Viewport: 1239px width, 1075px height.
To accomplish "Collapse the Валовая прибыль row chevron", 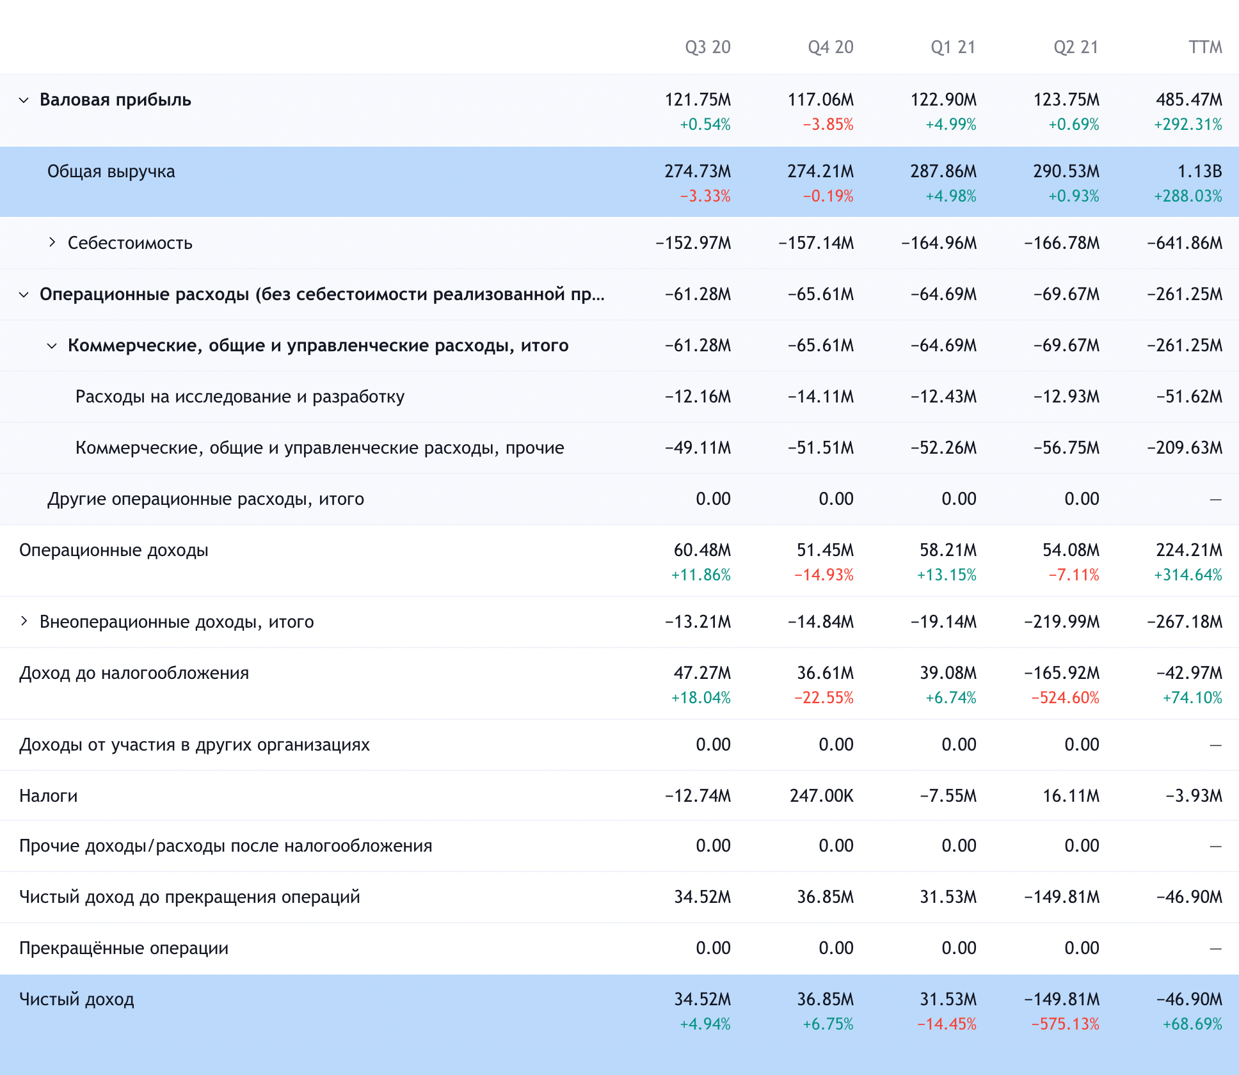I will 24,100.
